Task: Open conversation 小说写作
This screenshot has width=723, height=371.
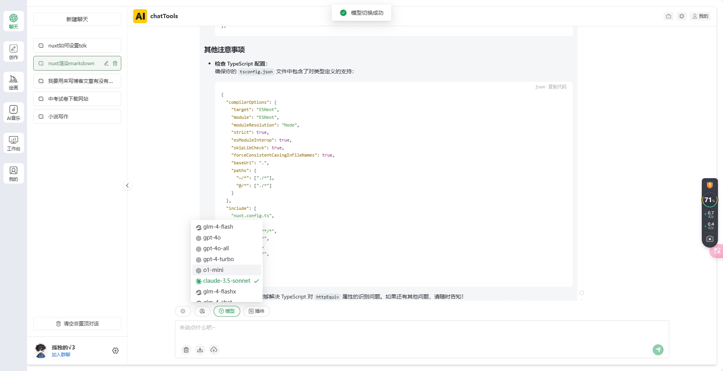Action: tap(77, 116)
